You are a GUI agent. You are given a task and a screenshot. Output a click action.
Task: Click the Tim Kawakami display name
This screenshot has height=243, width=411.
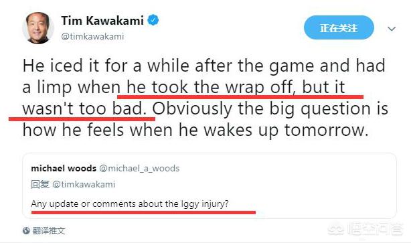(102, 21)
